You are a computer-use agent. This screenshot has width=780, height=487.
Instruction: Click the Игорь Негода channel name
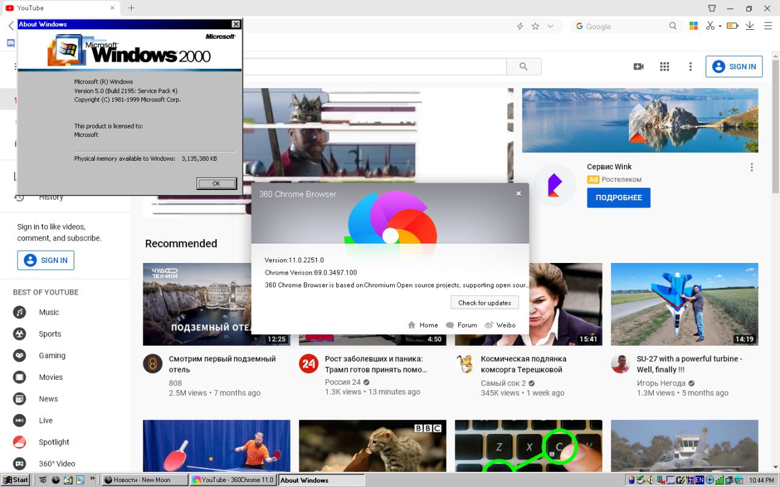[661, 383]
